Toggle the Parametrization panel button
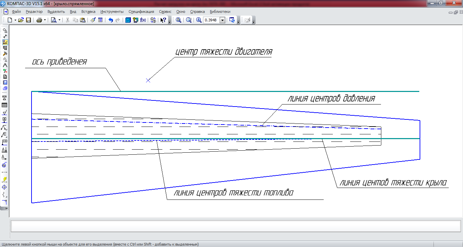The height and width of the screenshot is (247, 463). pyautogui.click(x=5, y=59)
